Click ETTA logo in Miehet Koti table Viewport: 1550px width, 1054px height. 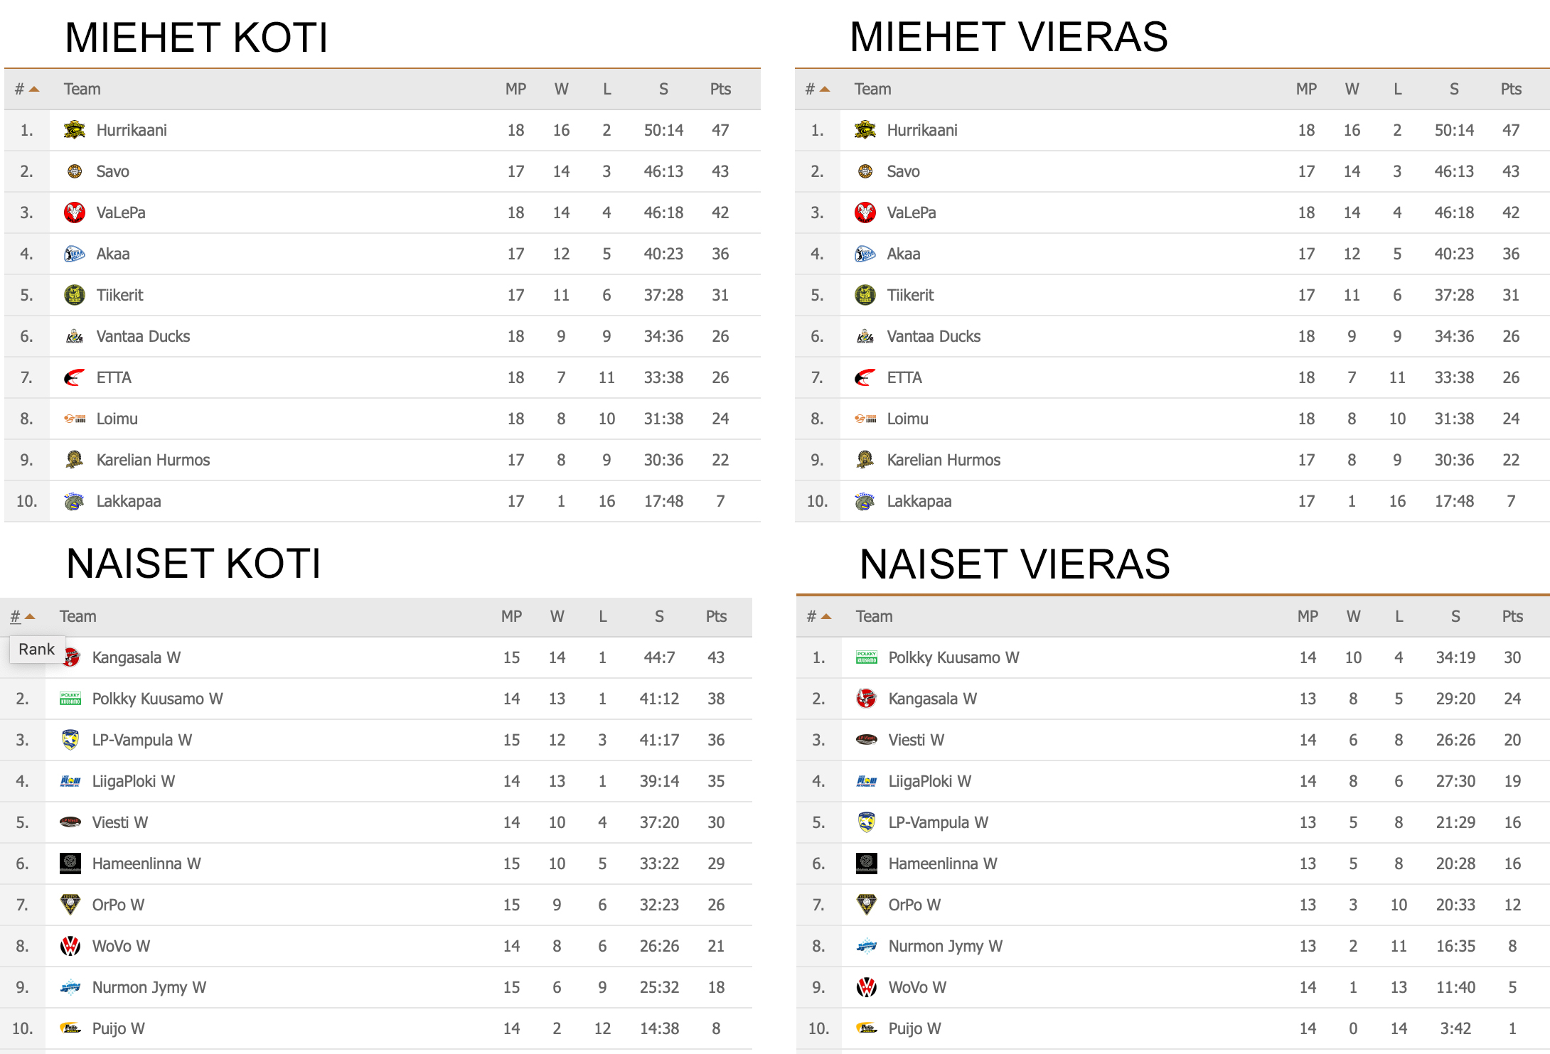click(x=75, y=377)
